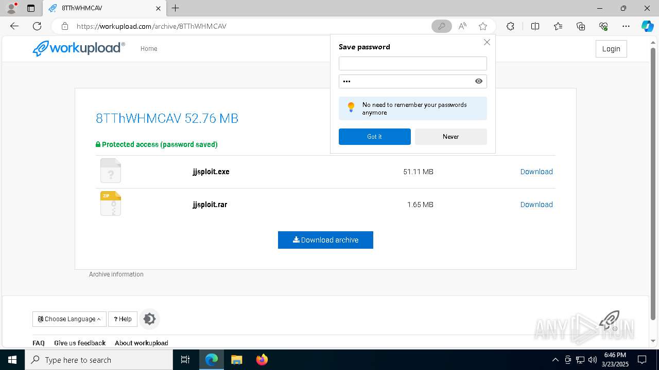Open a new browser tab

(176, 8)
